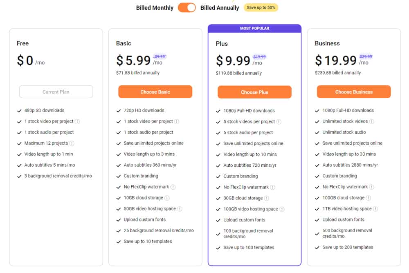Show info for Plus 30GB cloud storage
Screen dimensions: 409x273
pyautogui.click(x=267, y=198)
